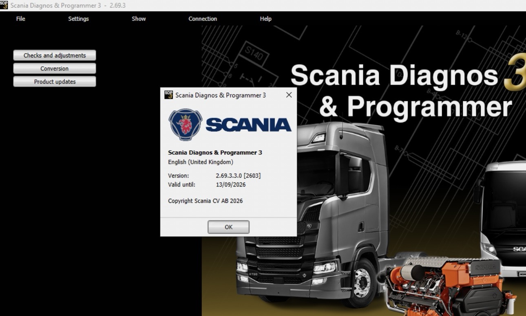
Task: Click the SCANIA wordmark in the dialog
Action: click(248, 125)
